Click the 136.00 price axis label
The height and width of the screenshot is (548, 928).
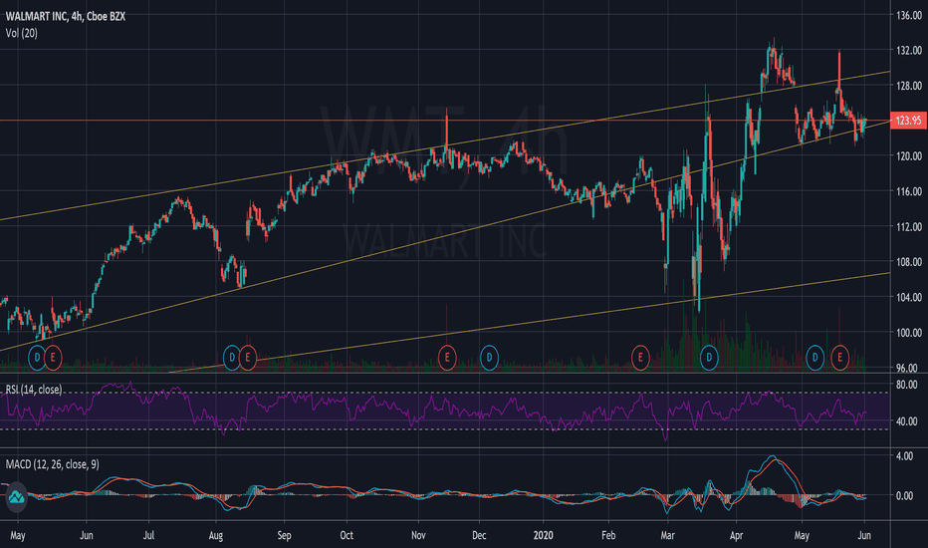tap(908, 15)
